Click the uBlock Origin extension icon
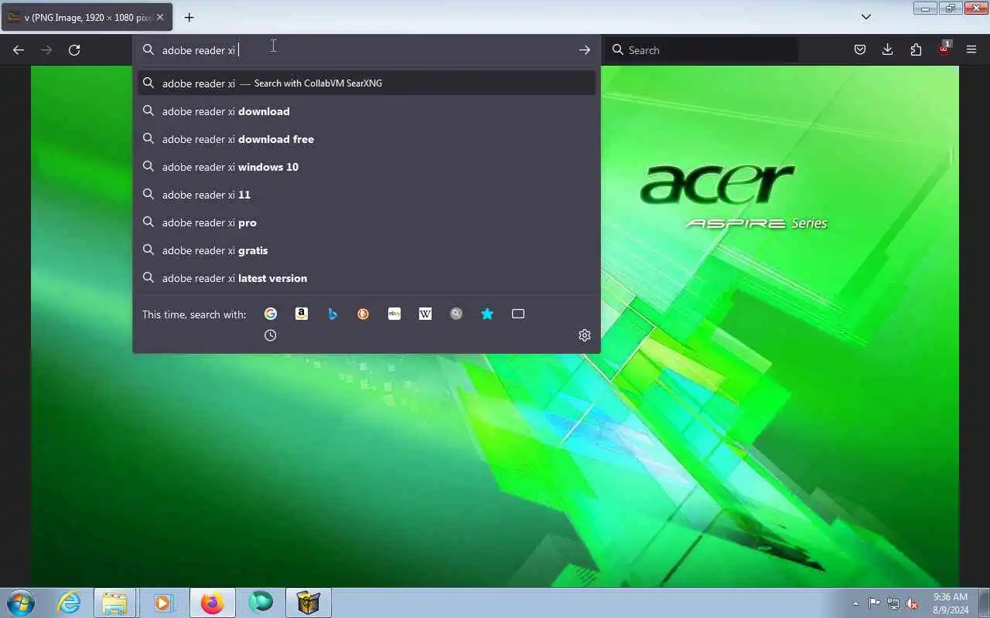The width and height of the screenshot is (990, 618). tap(944, 50)
